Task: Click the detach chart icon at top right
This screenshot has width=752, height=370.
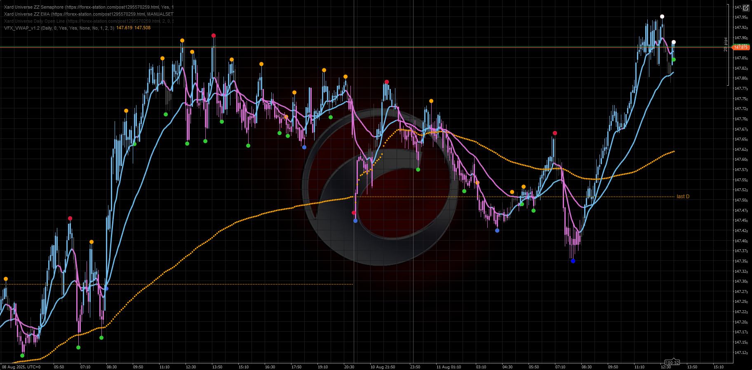Action: pyautogui.click(x=746, y=7)
